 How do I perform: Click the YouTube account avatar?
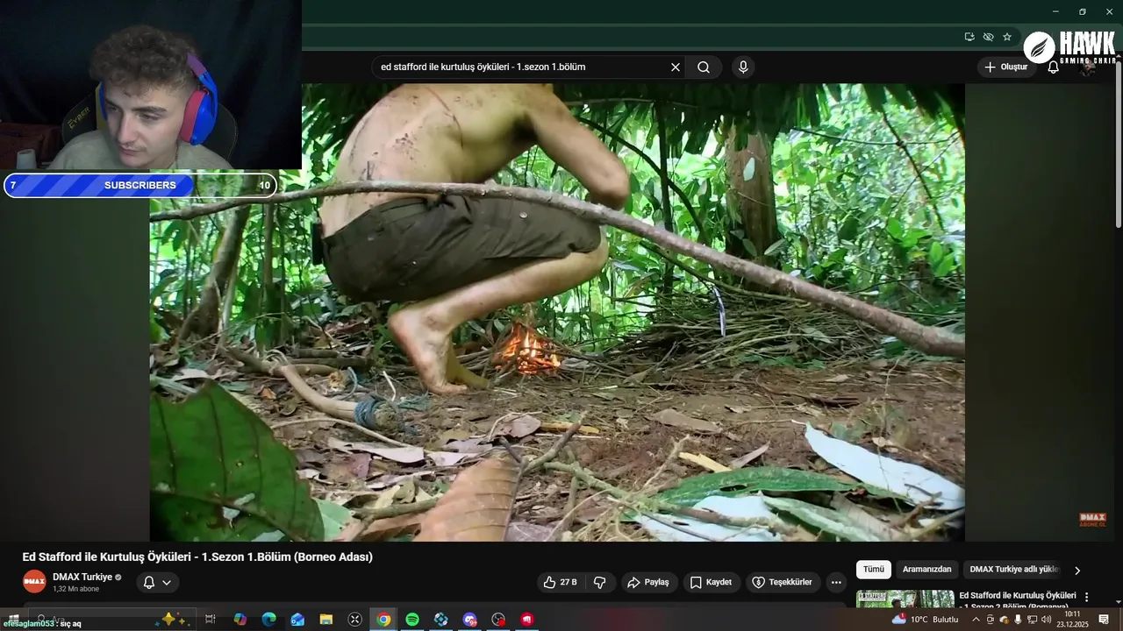pyautogui.click(x=1089, y=67)
